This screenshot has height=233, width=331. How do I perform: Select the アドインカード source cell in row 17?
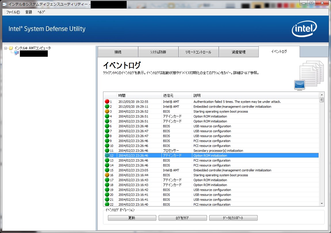(172, 180)
